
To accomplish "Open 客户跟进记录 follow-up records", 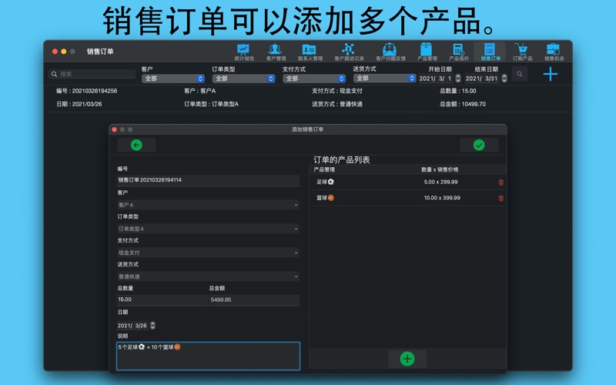I will point(348,52).
